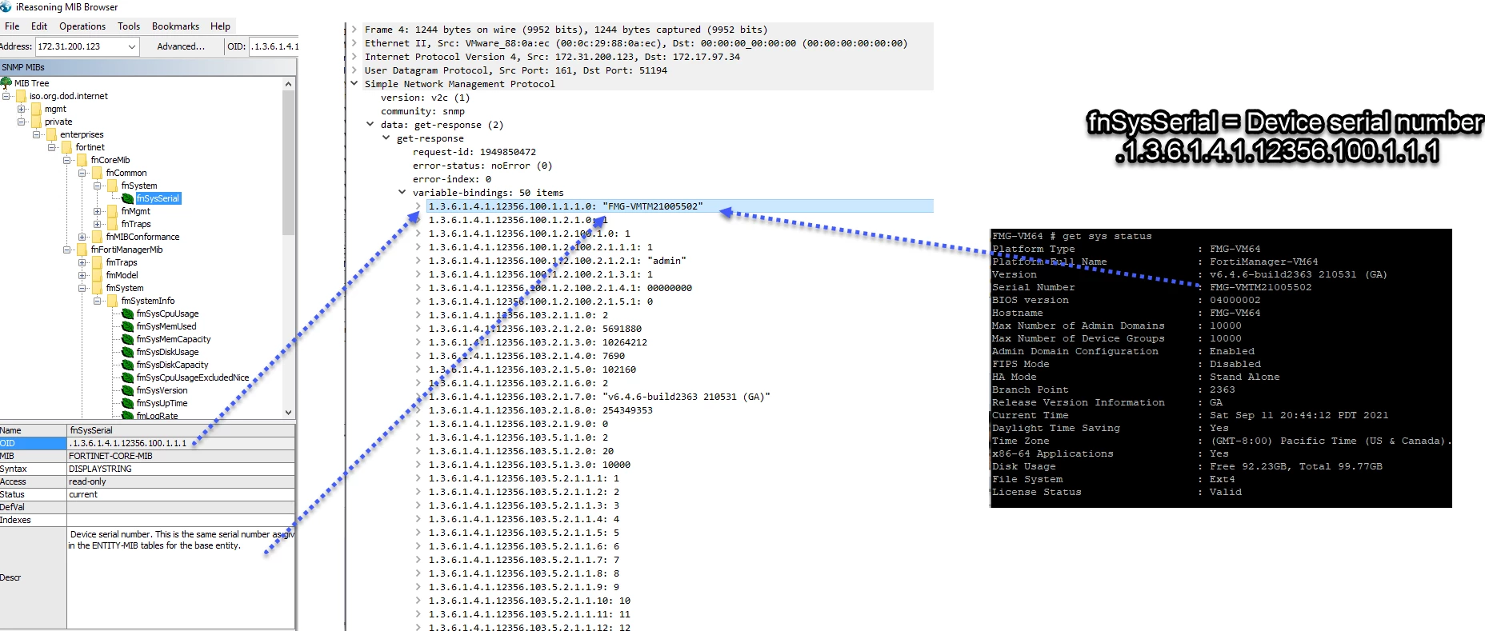The width and height of the screenshot is (1485, 631).
Task: Select the "request-id: 1949850472" line
Action: pos(474,152)
